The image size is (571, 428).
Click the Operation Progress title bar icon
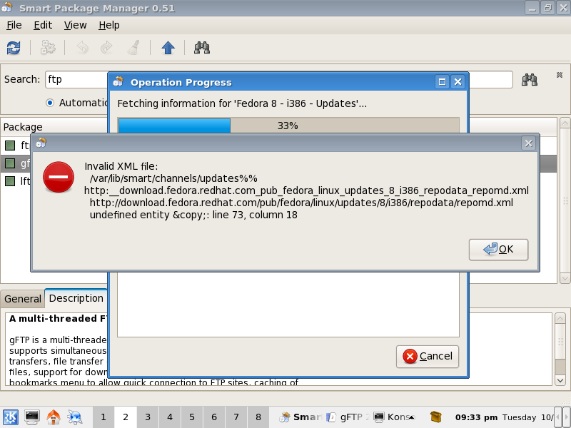point(118,81)
